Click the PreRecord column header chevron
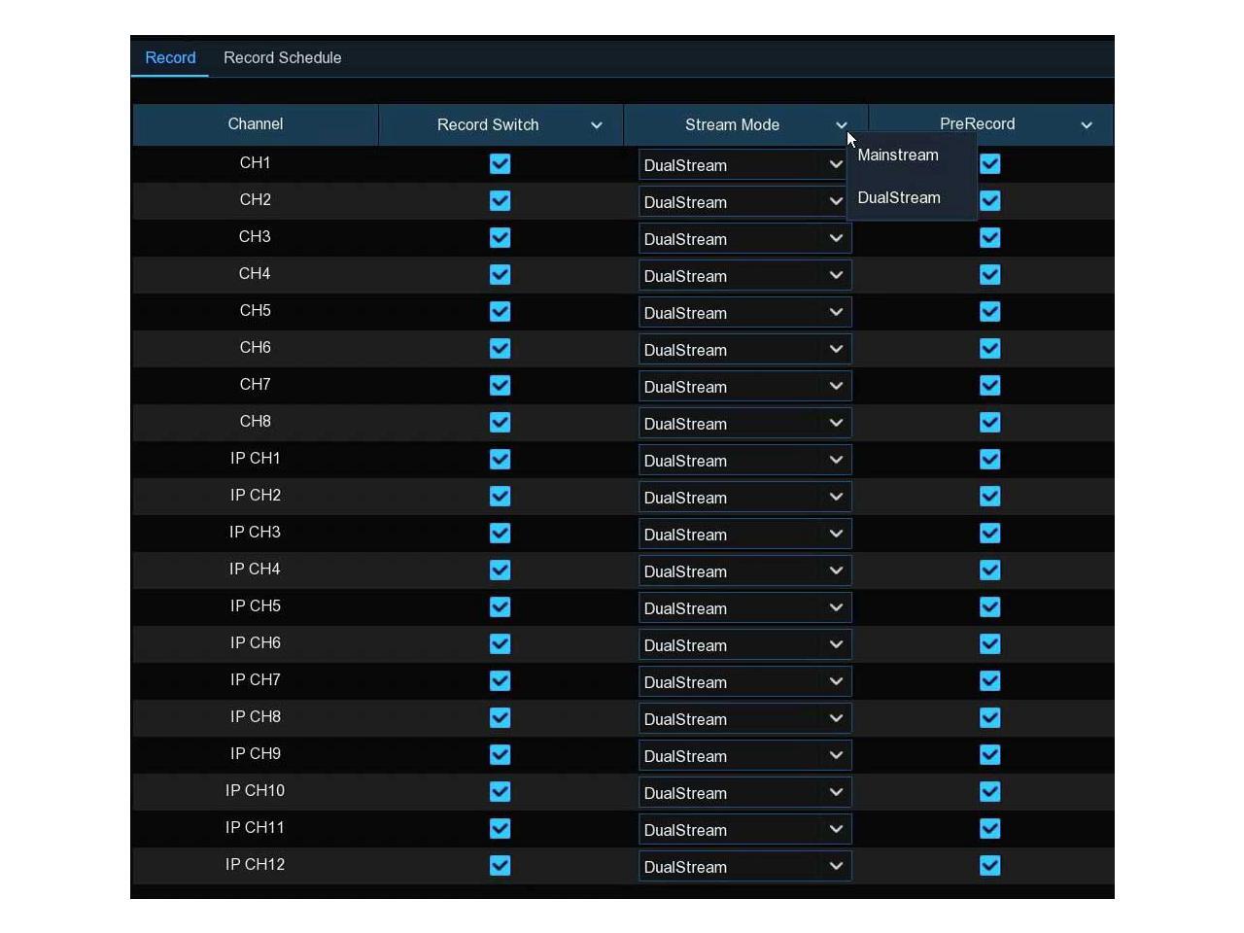 tap(1087, 125)
